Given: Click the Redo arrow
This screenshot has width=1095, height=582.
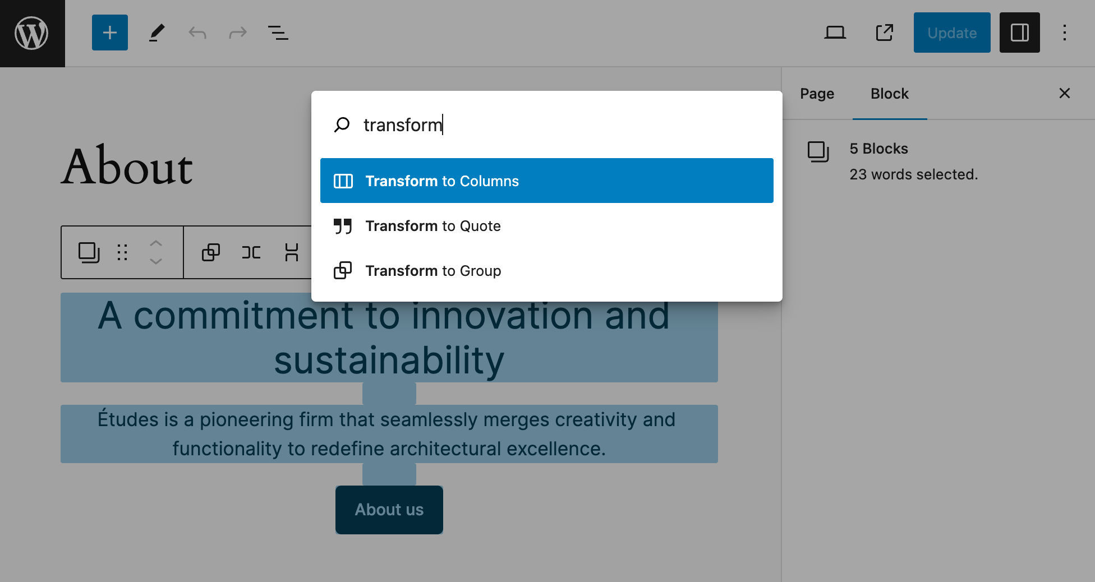Looking at the screenshot, I should [238, 33].
